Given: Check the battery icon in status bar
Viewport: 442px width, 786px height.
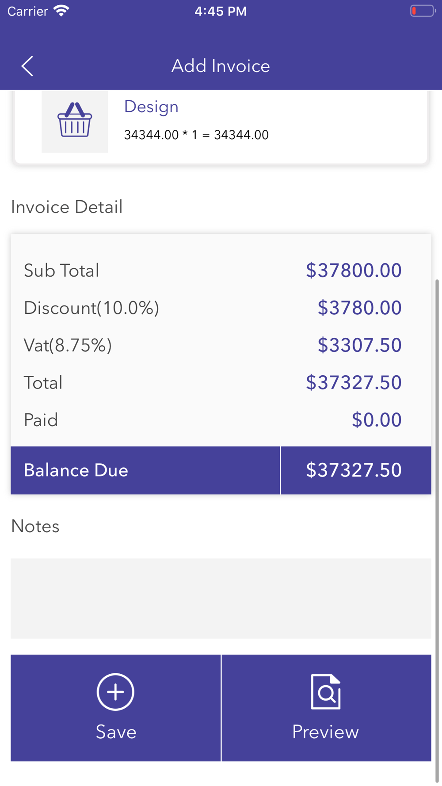Looking at the screenshot, I should point(423,11).
